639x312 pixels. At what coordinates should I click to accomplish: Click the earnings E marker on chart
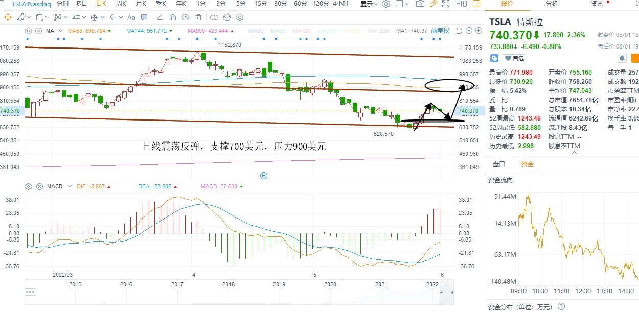264,175
